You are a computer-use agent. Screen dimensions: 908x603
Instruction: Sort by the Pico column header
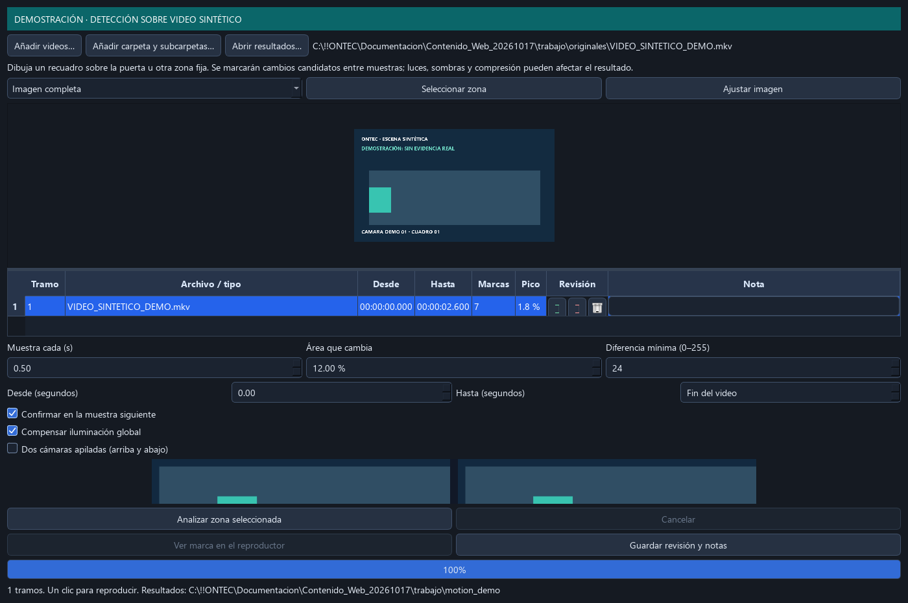(531, 284)
